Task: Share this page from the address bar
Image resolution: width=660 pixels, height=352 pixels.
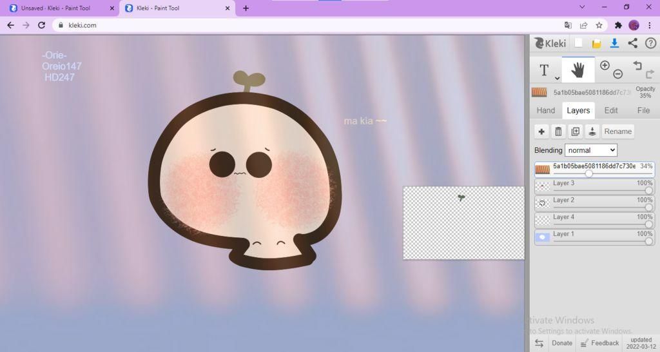Action: 583,25
